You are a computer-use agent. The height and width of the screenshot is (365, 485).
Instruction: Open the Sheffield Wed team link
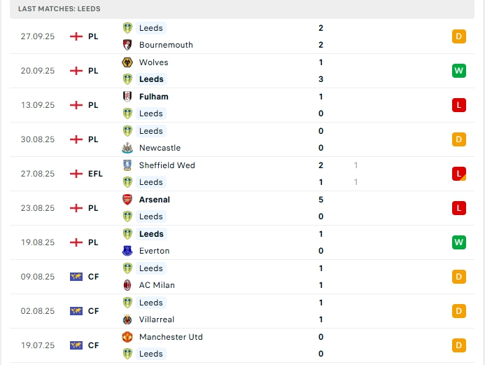[x=167, y=165]
